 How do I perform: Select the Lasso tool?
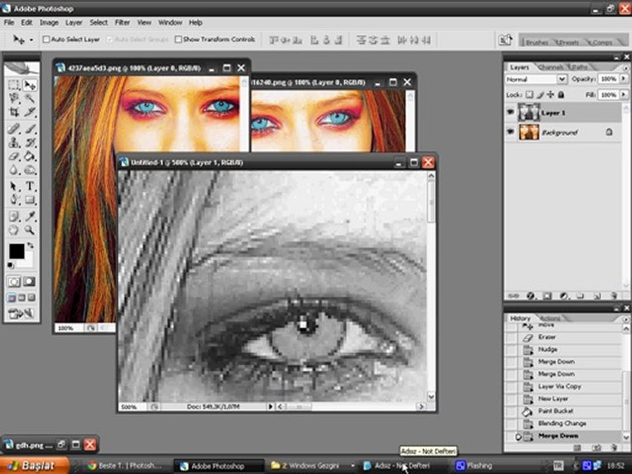point(14,98)
